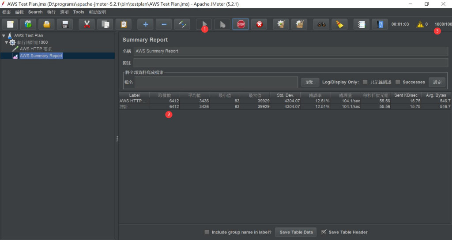This screenshot has height=240, width=452.
Task: Select the AWS HTTP row label cell
Action: (134, 101)
